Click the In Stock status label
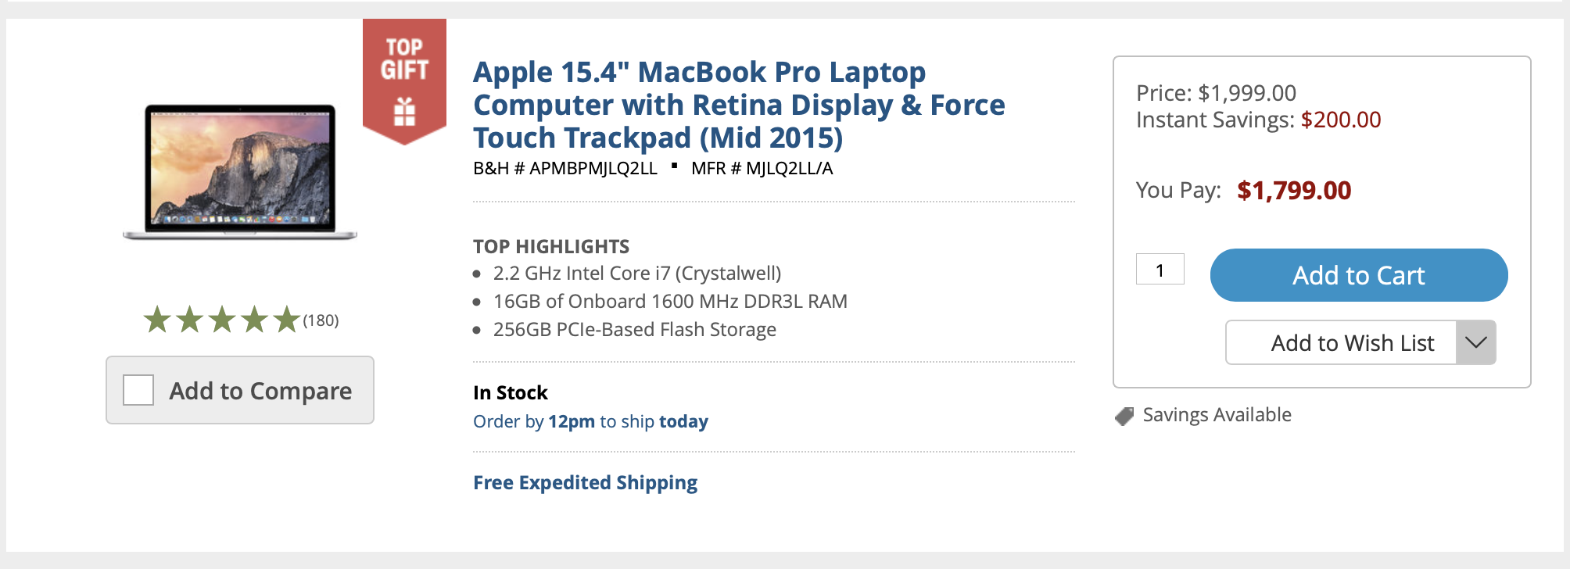1570x569 pixels. click(510, 392)
